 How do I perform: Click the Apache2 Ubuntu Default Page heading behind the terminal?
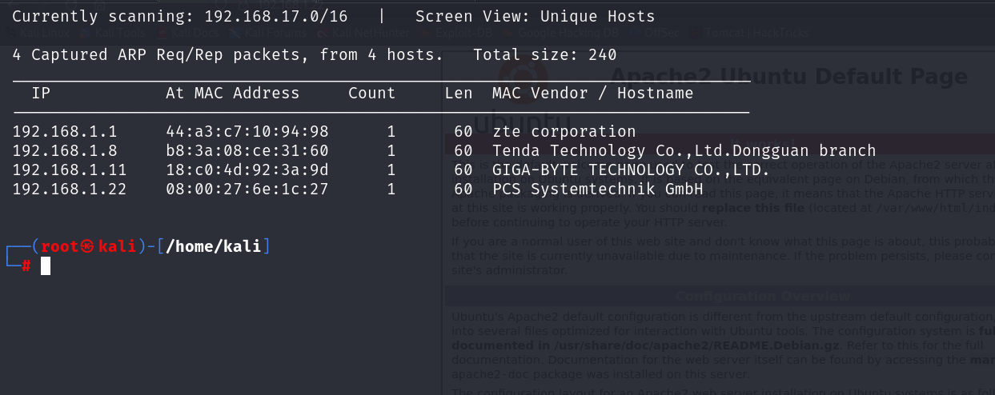tap(789, 77)
